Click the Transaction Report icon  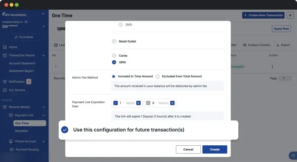pyautogui.click(x=5, y=55)
